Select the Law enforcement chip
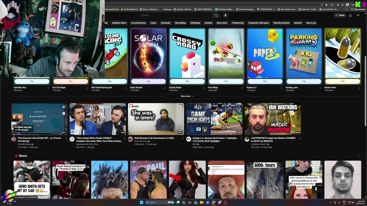 tap(138, 23)
